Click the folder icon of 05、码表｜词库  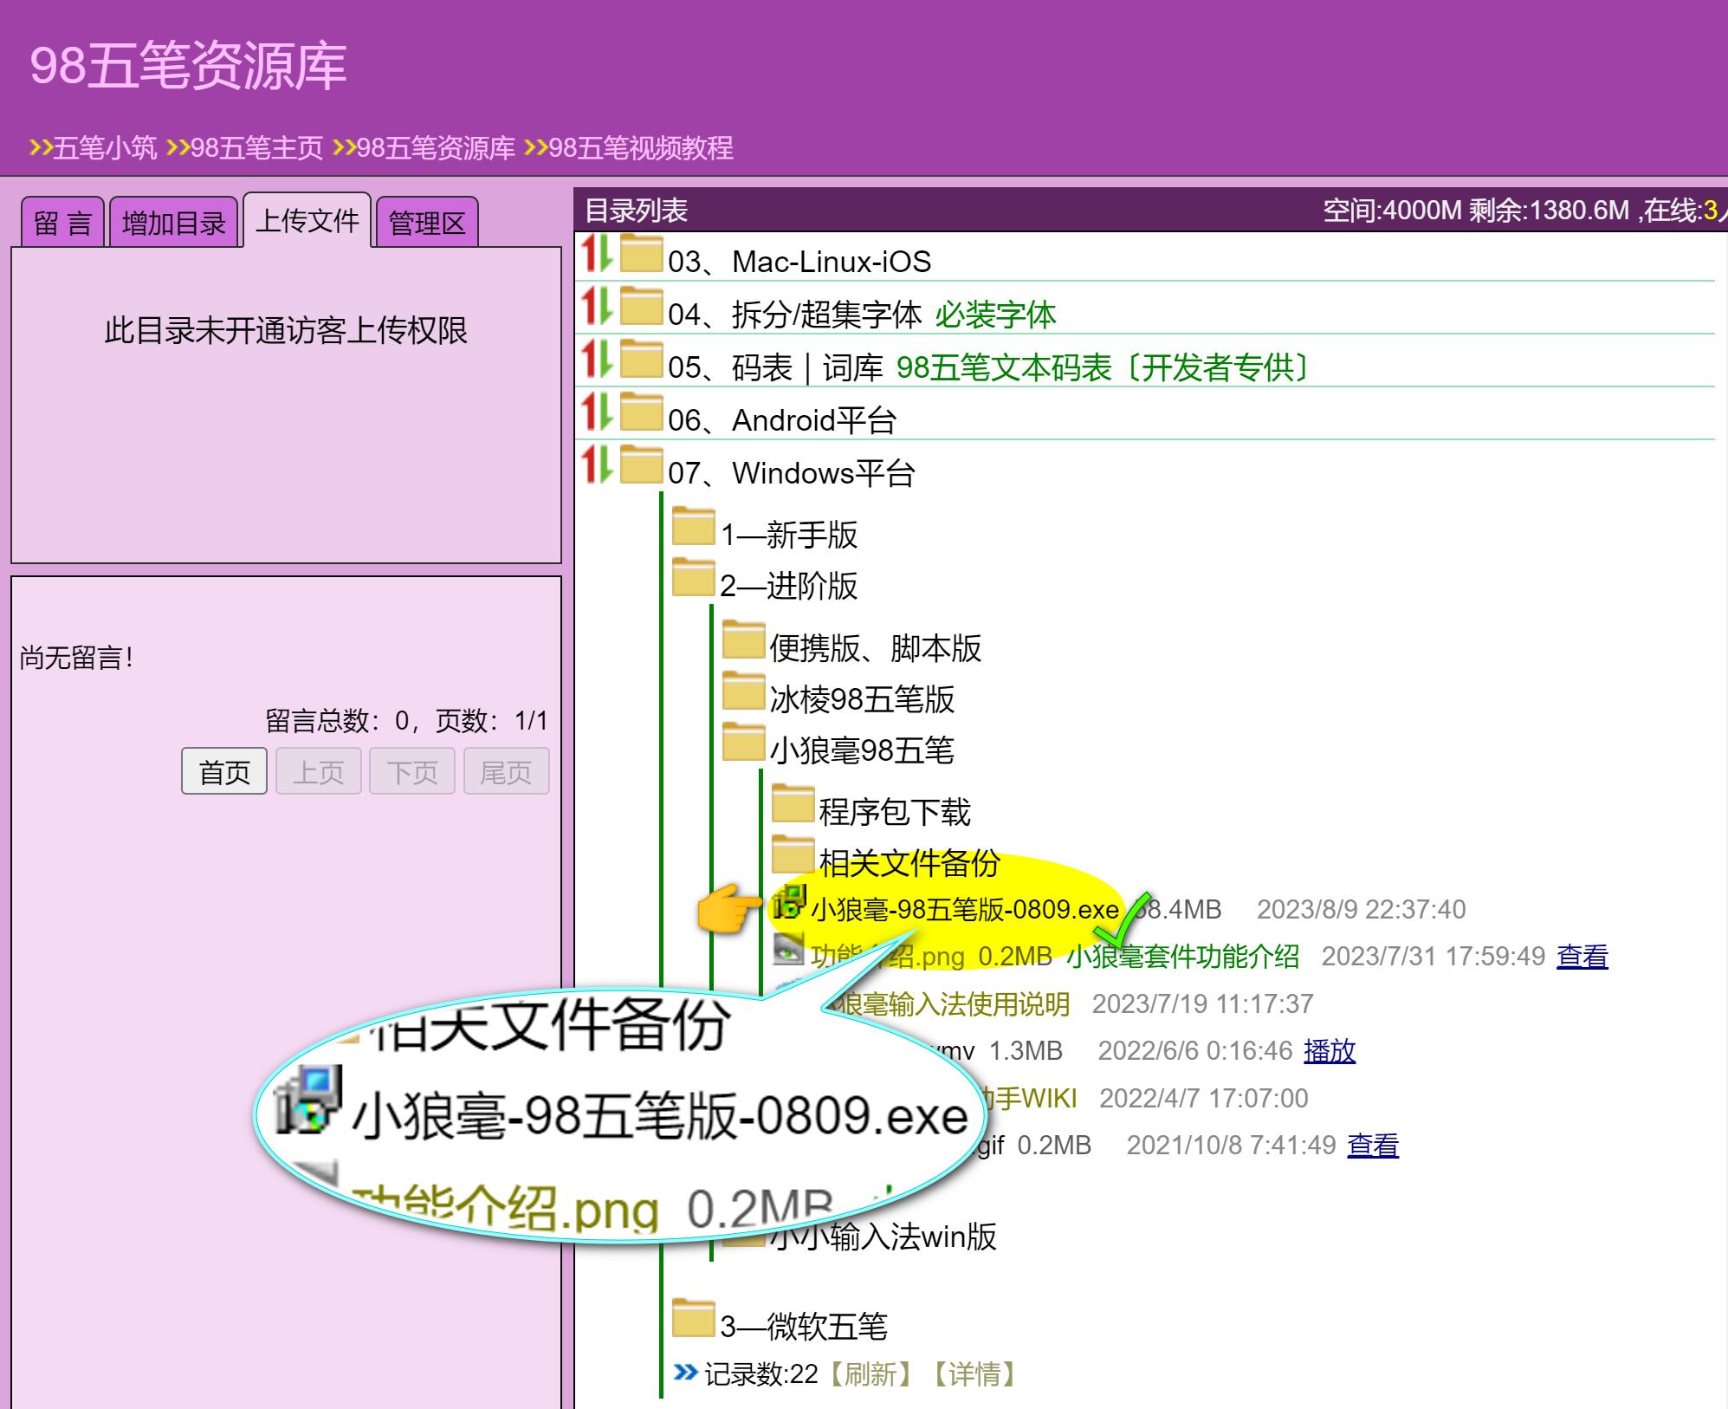click(x=641, y=359)
